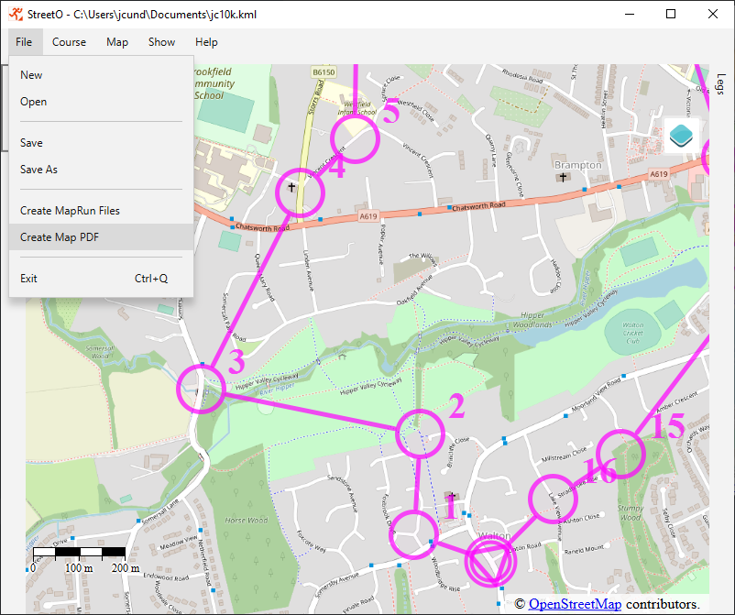Follow the OpenStreetMap attribution link
This screenshot has width=735, height=615.
pos(575,604)
